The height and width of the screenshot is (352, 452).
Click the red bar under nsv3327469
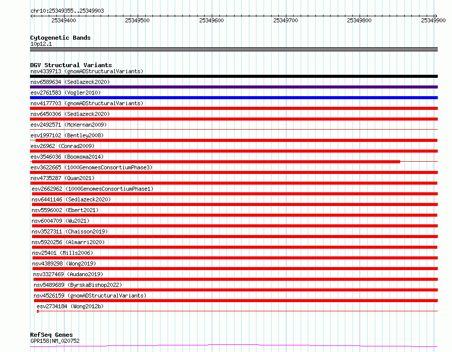coord(236,279)
